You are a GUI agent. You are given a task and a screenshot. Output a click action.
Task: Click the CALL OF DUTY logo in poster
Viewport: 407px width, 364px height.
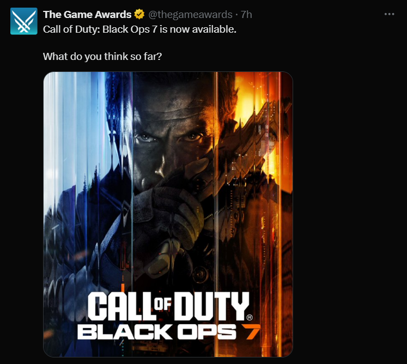tap(168, 306)
